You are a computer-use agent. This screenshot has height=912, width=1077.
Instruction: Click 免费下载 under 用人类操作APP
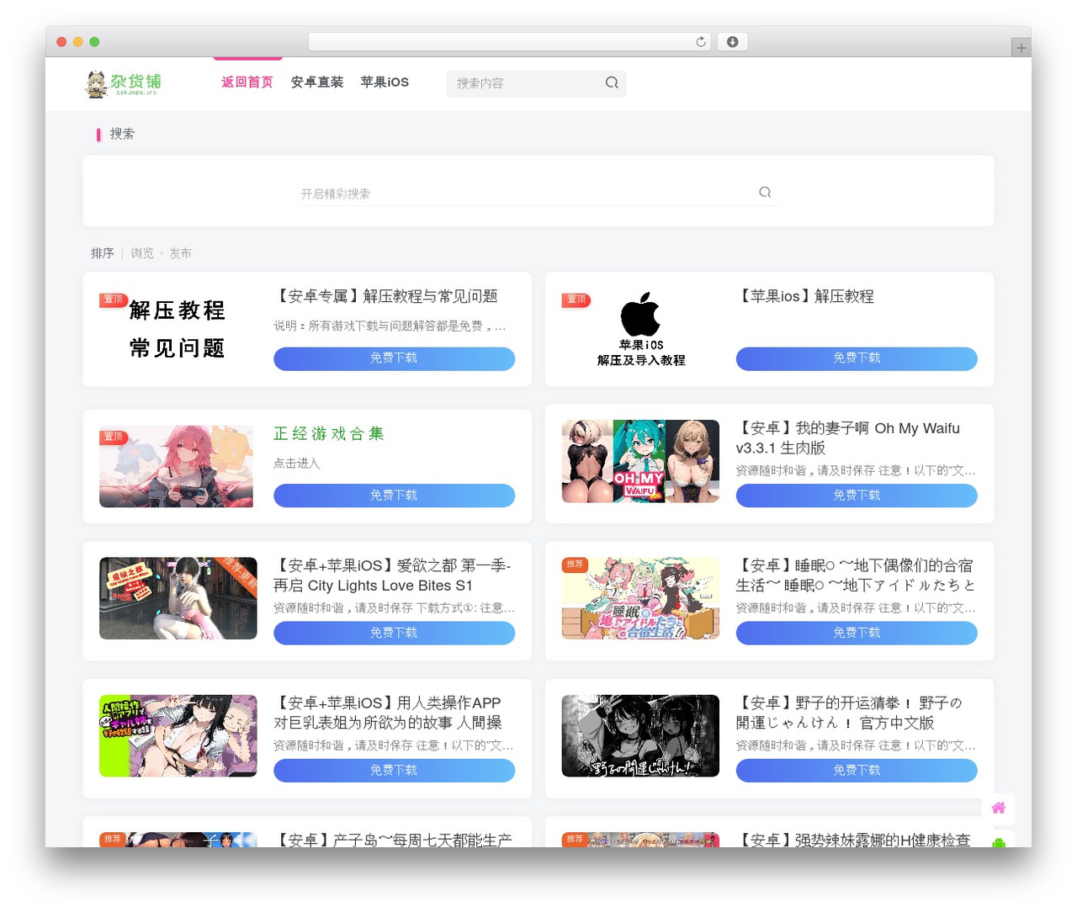tap(394, 771)
